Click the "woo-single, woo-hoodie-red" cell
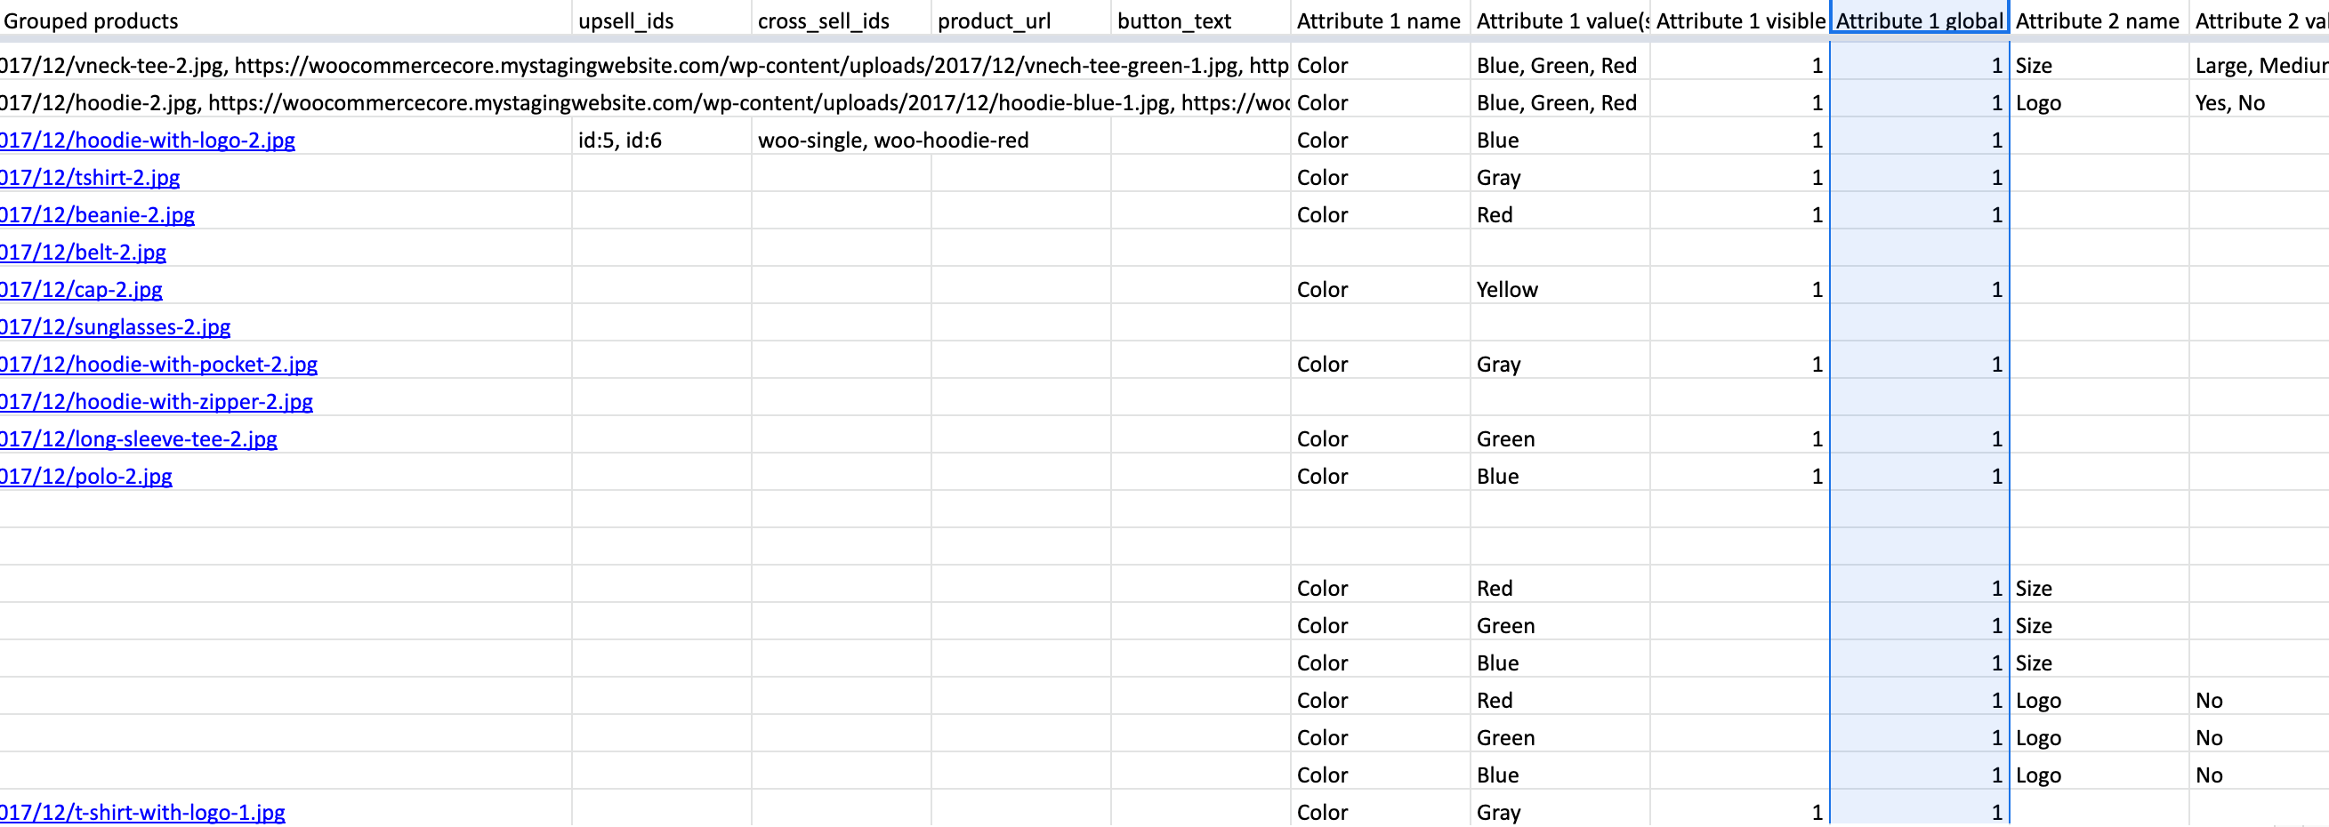 892,141
